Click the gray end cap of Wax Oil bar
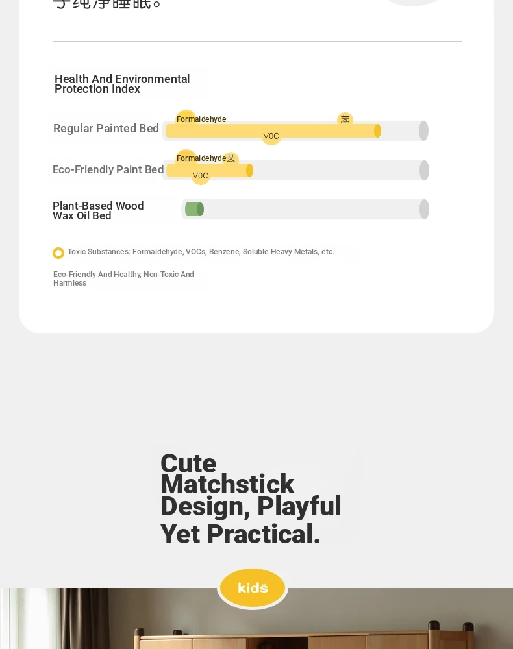The image size is (513, 649). pos(424,210)
